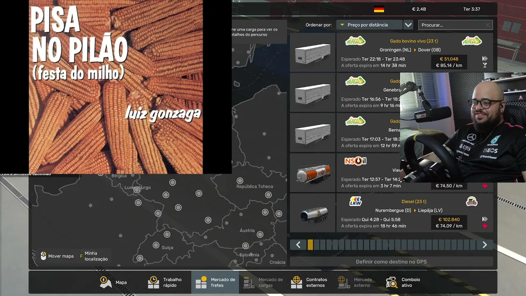Open the Mercado externo tab
Screen dimensions: 526x296
(x=358, y=282)
